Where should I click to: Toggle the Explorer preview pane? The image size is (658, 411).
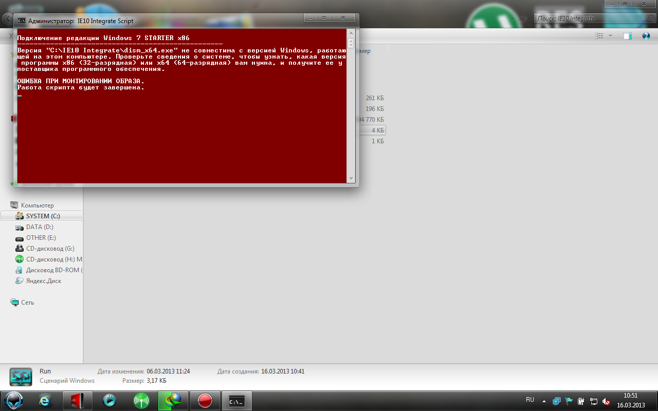tap(628, 36)
